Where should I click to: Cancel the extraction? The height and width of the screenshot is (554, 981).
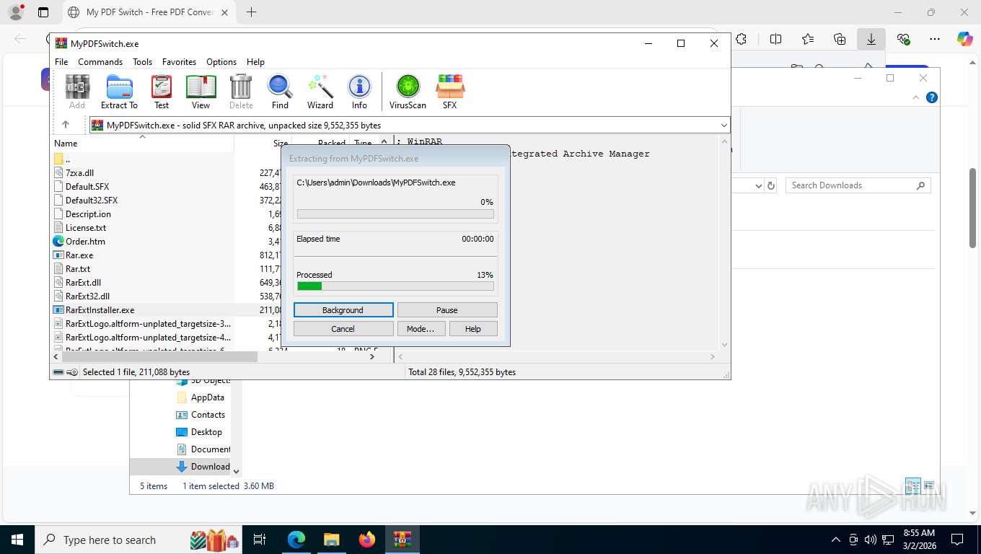click(x=343, y=329)
